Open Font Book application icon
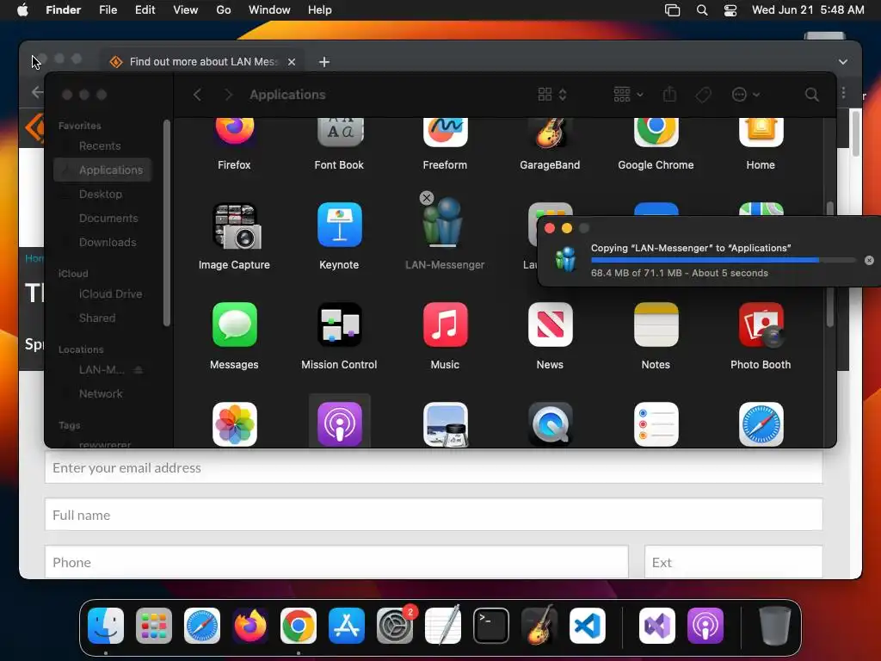This screenshot has width=881, height=661. pyautogui.click(x=339, y=132)
